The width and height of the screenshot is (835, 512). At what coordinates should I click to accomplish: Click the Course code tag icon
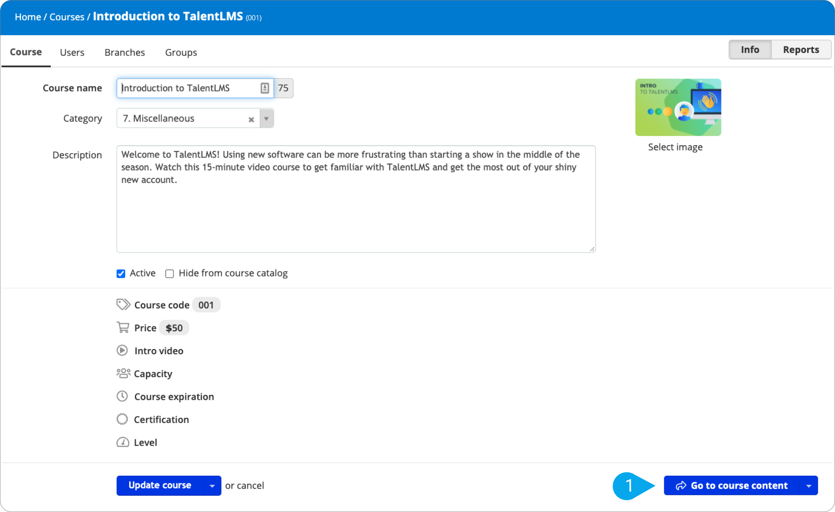(x=123, y=305)
